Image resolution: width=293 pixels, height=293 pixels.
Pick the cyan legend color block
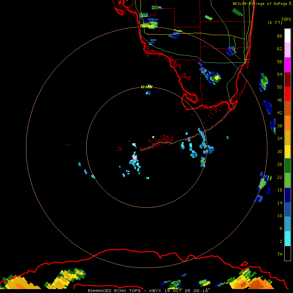tap(287, 239)
